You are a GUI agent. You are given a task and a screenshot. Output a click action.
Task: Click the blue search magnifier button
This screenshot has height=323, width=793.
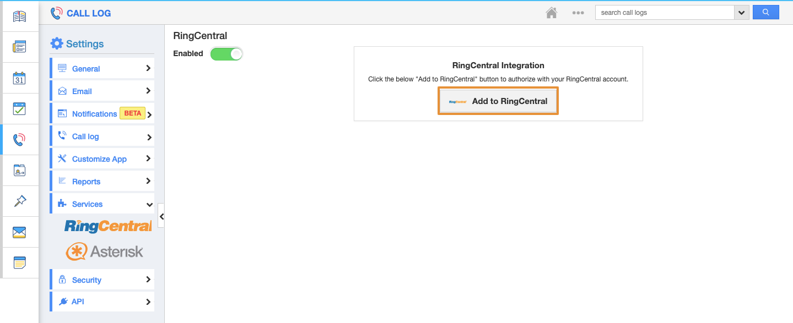coord(765,12)
